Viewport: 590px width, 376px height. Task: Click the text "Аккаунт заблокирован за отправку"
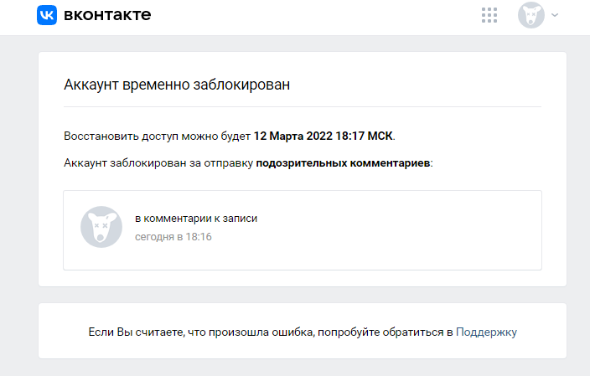click(x=158, y=162)
